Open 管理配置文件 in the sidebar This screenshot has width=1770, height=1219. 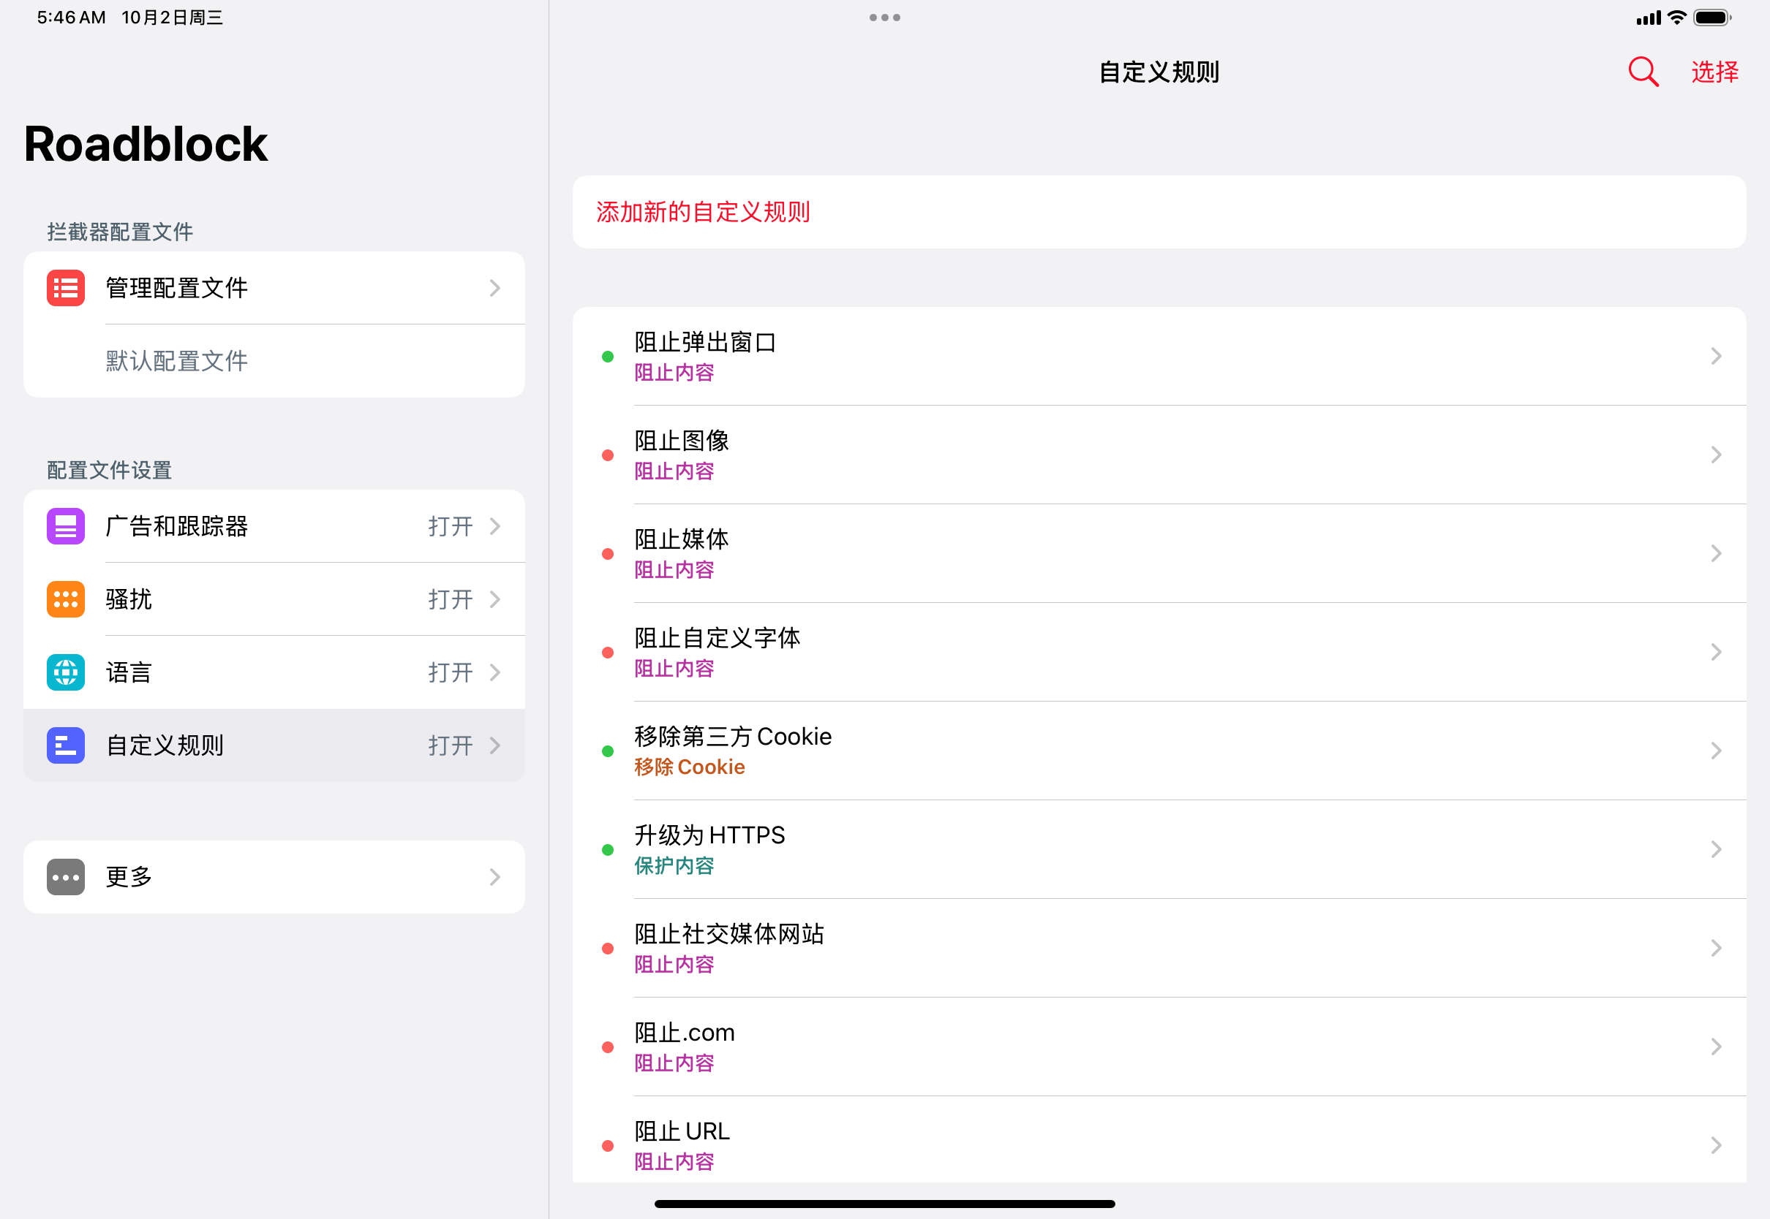[x=274, y=288]
